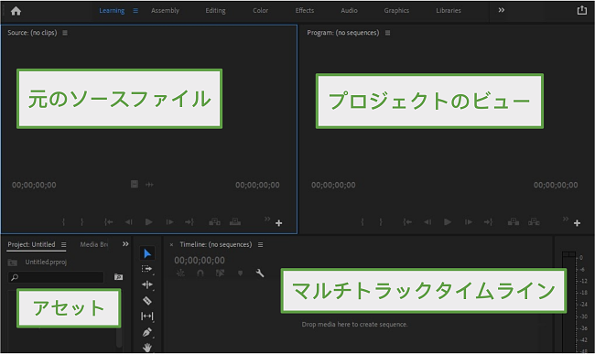Step forward one frame in Program monitor
Image resolution: width=595 pixels, height=354 pixels.
tap(469, 222)
